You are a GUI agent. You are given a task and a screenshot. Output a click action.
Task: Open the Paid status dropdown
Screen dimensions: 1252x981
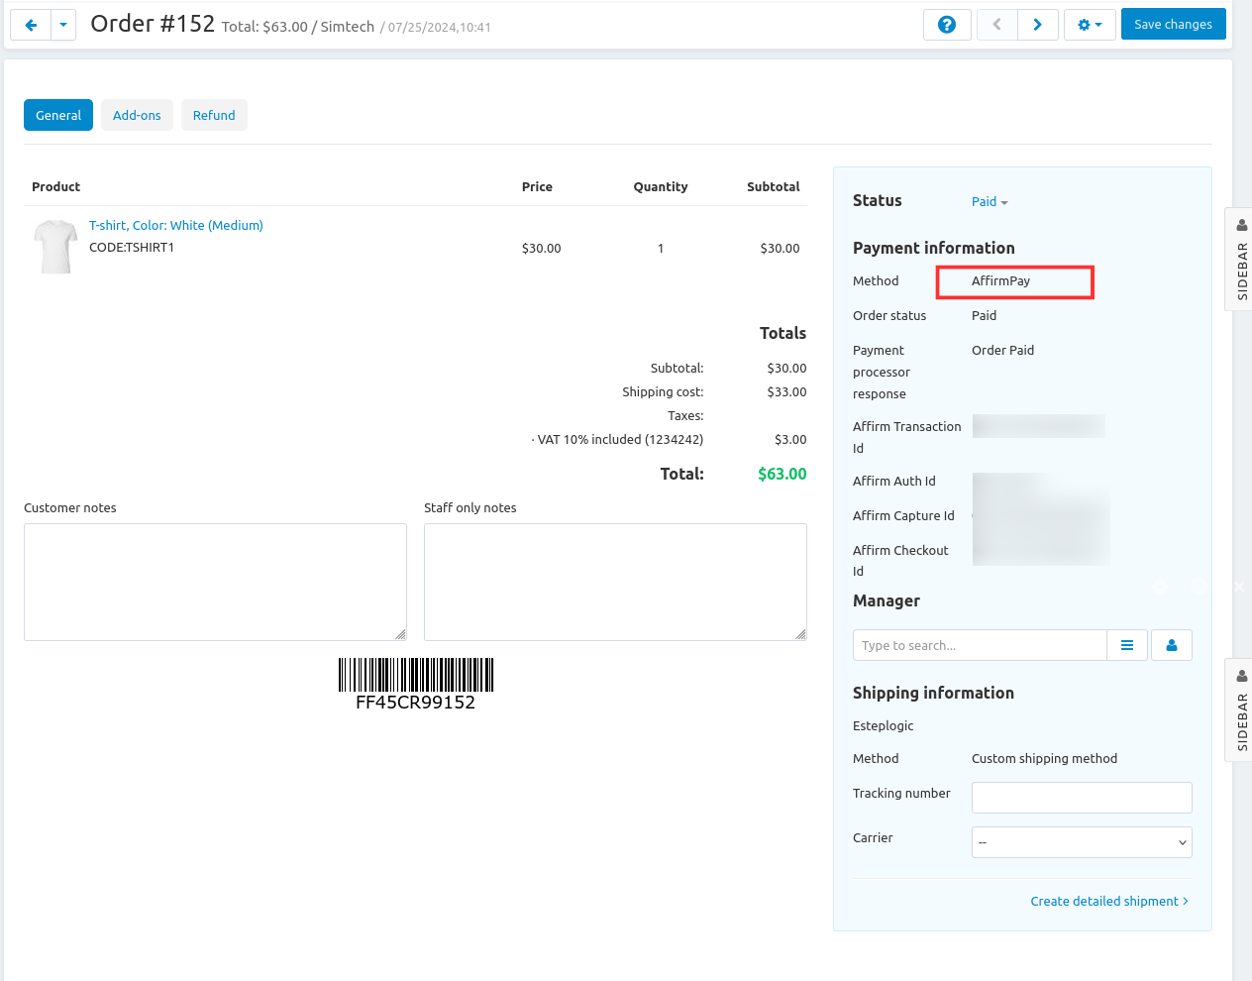[x=989, y=201]
